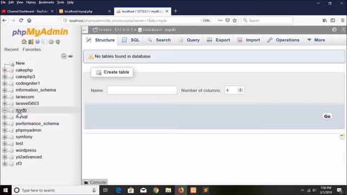
Task: Open page actions three-dots menu
Action: pyautogui.click(x=220, y=21)
